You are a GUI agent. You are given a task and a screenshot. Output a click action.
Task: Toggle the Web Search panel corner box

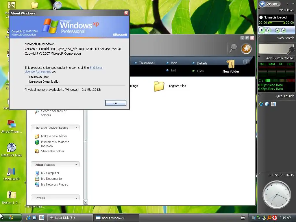259,37
